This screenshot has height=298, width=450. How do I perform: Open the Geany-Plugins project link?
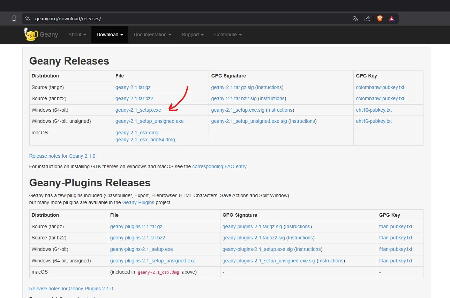138,202
